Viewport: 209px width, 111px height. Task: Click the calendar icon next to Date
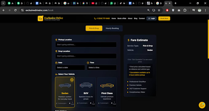[56, 63]
